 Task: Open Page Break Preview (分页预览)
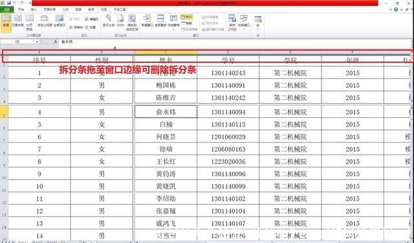(x=29, y=23)
